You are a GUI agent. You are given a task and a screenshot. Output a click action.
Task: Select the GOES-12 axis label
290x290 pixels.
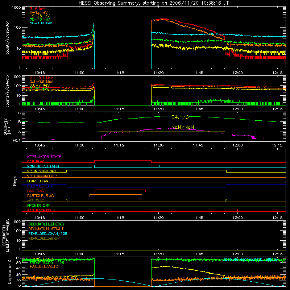[7, 127]
